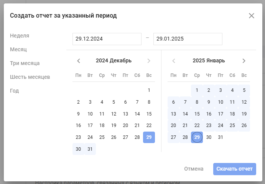The width and height of the screenshot is (265, 184).
Task: Choose the Шесть месяцев preset
Action: tap(30, 77)
